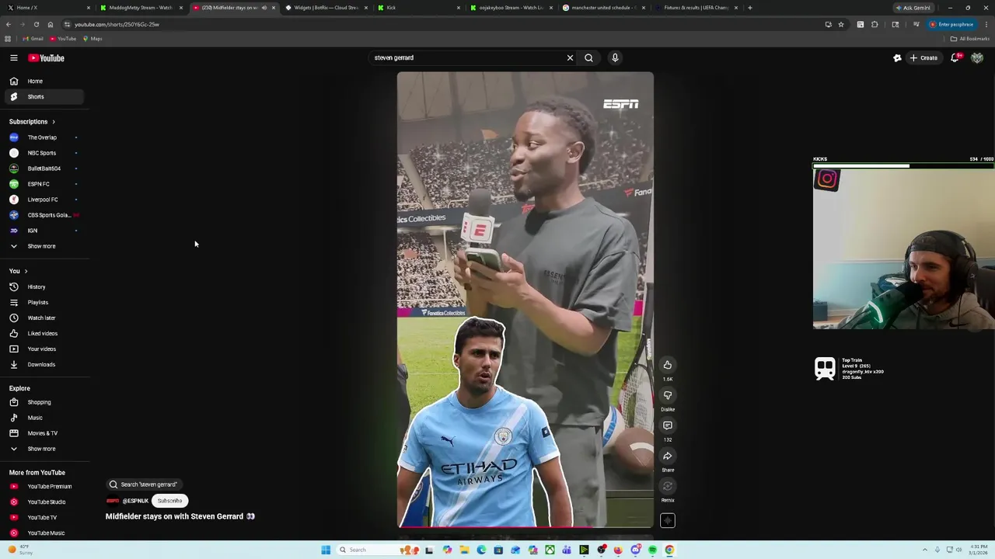Open the sound thumbnail below Remix

[x=668, y=520]
